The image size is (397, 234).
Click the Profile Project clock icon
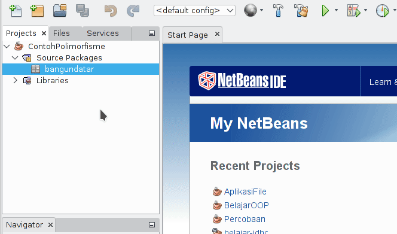(x=383, y=11)
